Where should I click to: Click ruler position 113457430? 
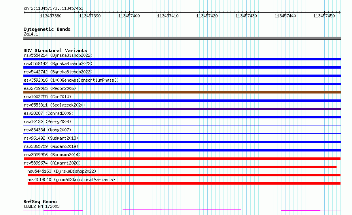(x=246, y=16)
